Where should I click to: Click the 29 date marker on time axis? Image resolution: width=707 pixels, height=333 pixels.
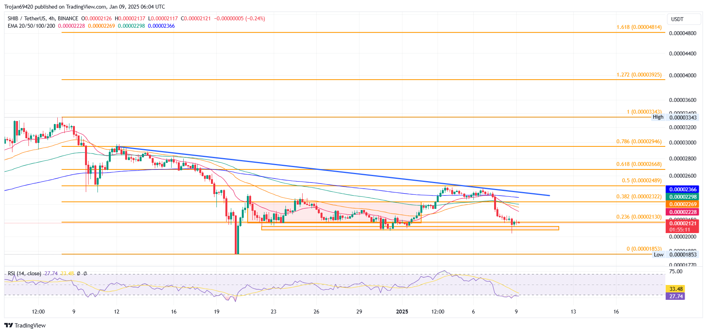(359, 312)
